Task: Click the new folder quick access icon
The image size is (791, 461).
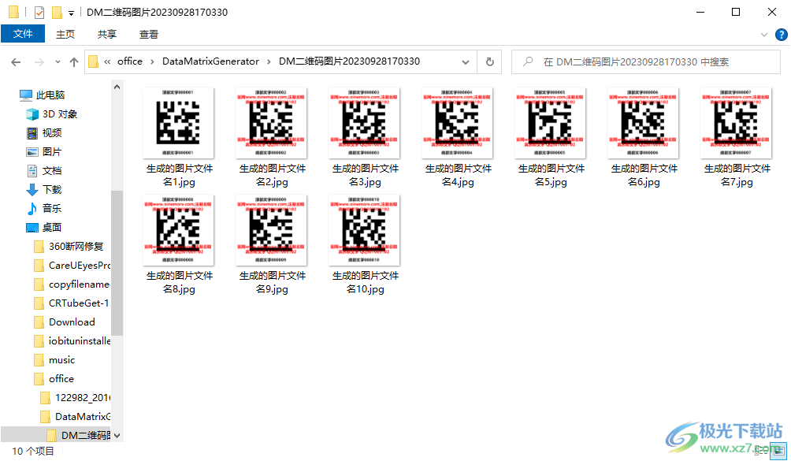Action: pyautogui.click(x=57, y=12)
